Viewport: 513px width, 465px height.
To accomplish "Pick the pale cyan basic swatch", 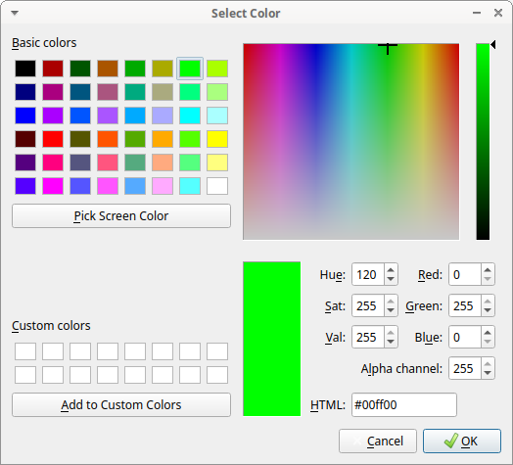I will point(217,116).
